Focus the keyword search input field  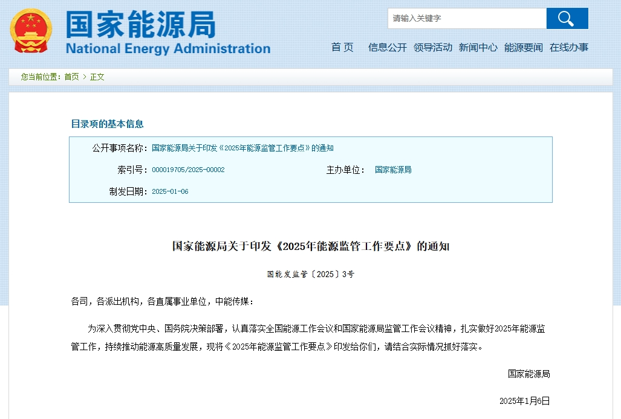click(x=467, y=18)
